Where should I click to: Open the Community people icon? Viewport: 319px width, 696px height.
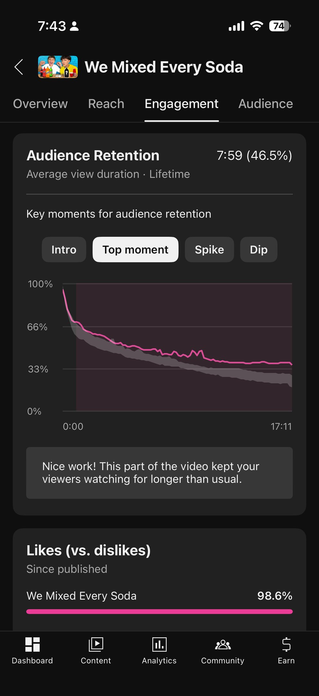pos(223,645)
